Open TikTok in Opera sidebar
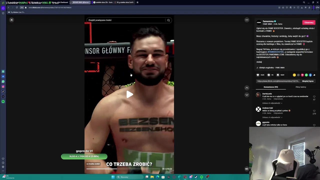Image resolution: width=320 pixels, height=180 pixels. tap(3, 91)
